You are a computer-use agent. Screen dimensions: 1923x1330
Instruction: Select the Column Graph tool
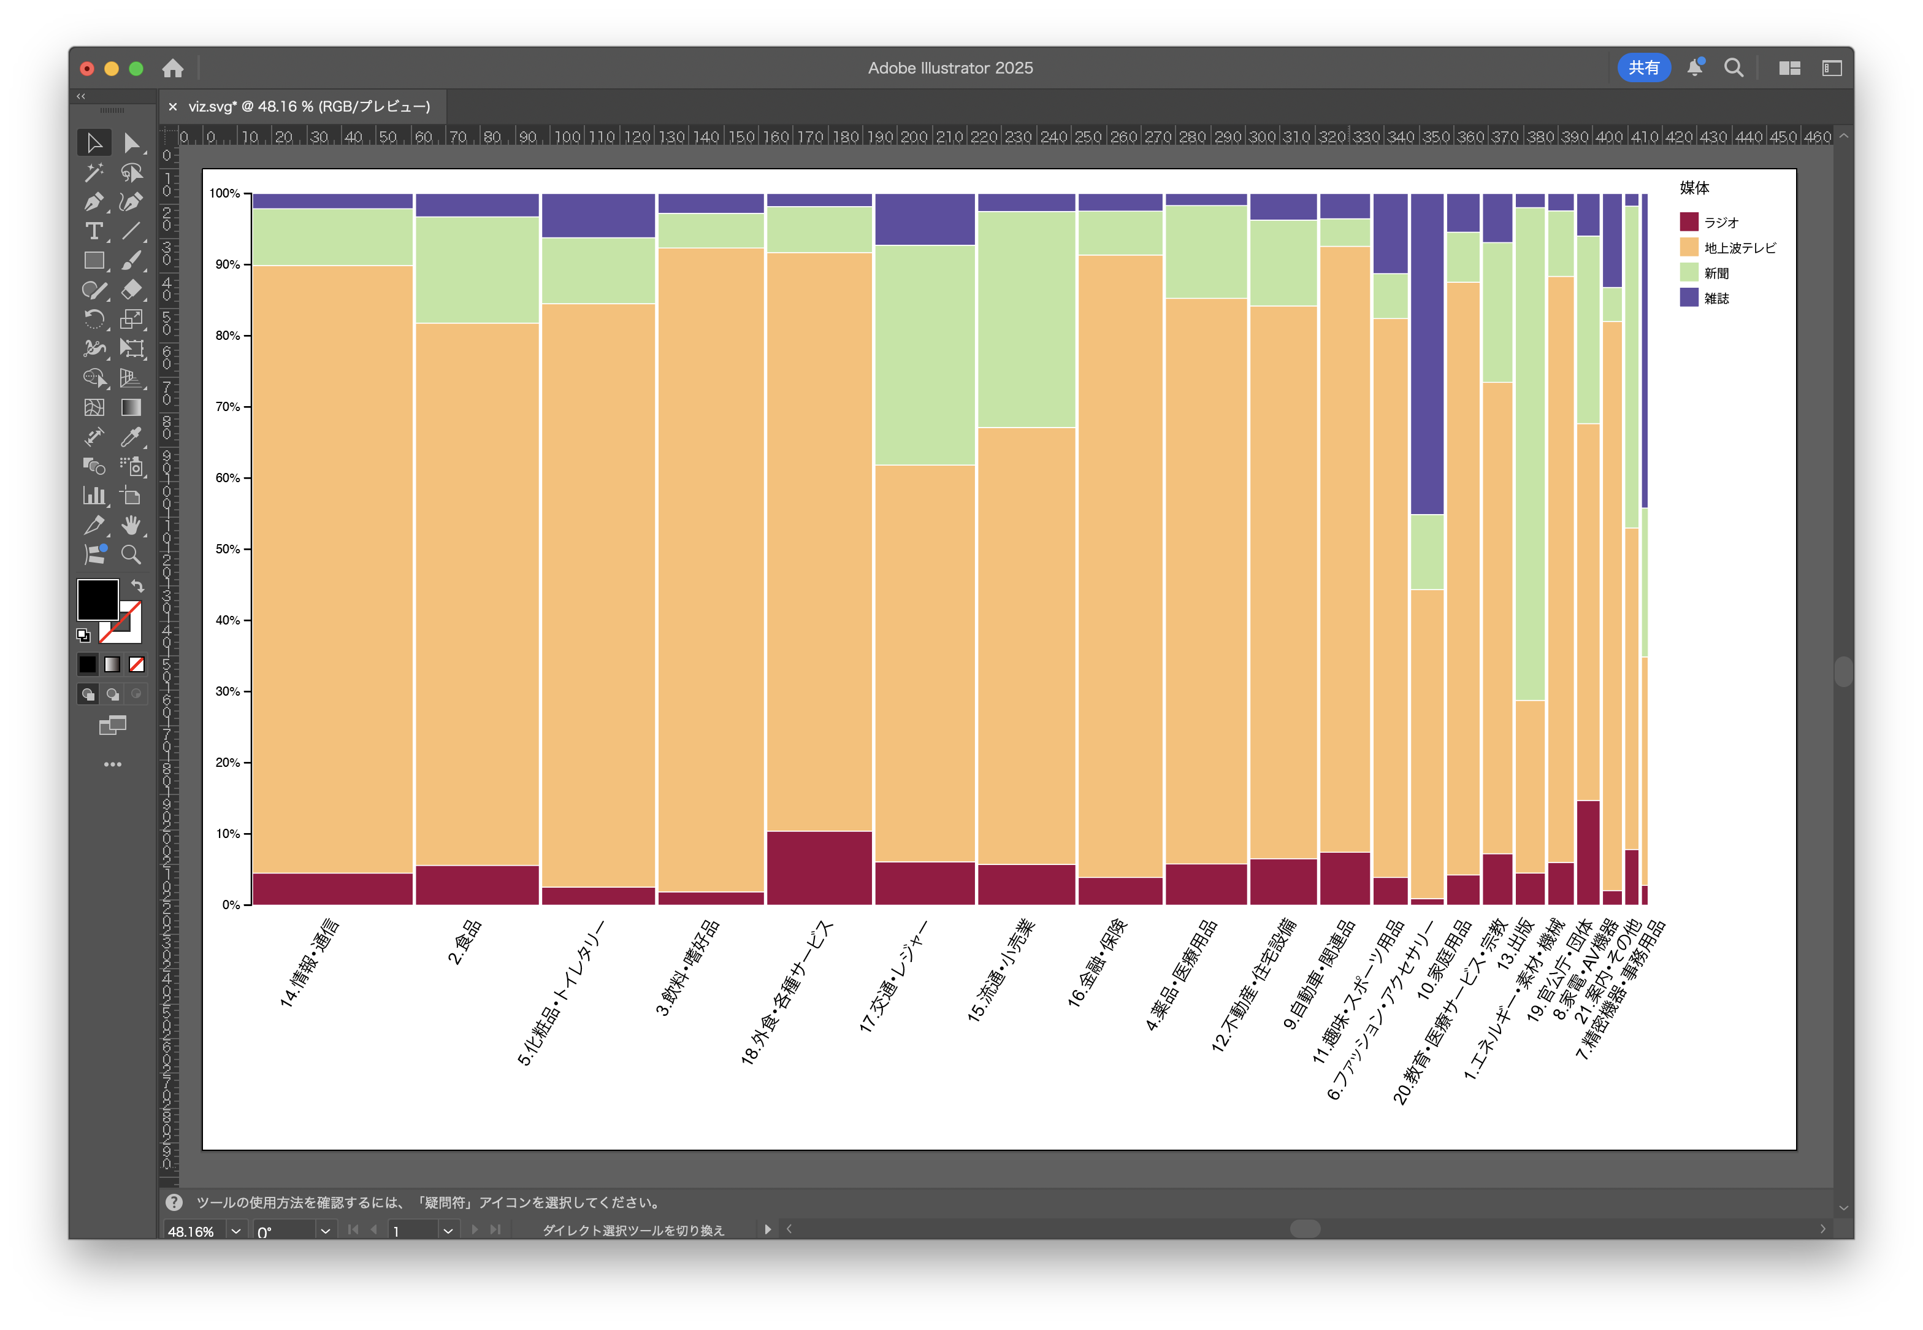[x=93, y=496]
